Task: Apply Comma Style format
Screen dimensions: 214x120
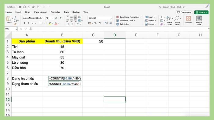Action: tap(100, 23)
